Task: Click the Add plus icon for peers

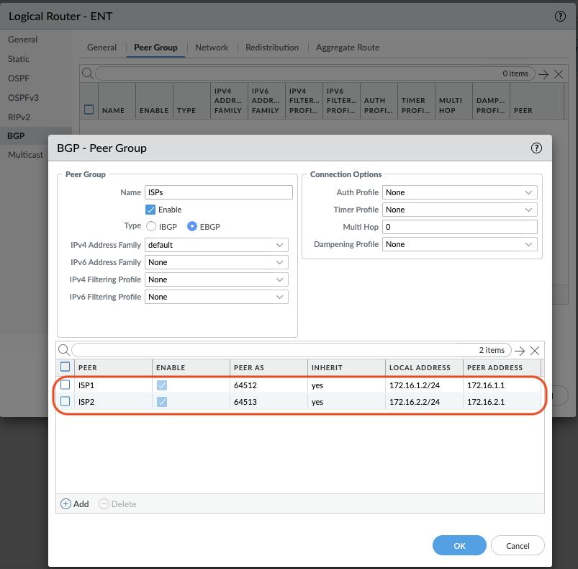Action: pos(66,504)
